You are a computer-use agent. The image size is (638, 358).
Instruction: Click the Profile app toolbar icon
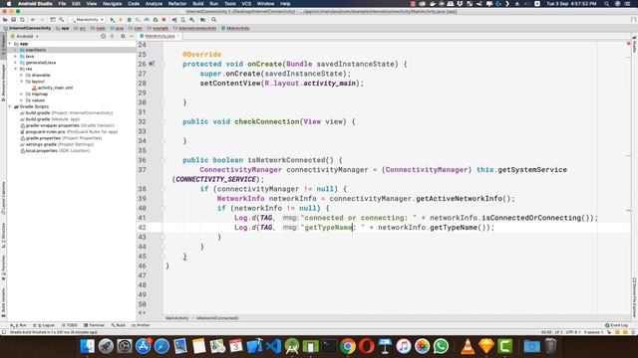click(x=147, y=20)
